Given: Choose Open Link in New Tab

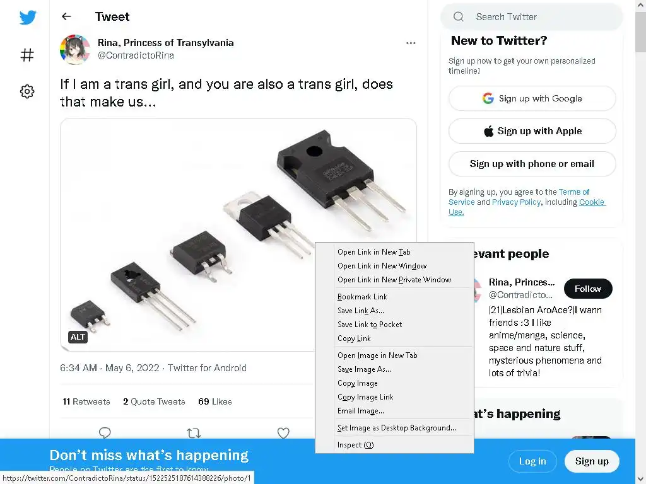Looking at the screenshot, I should pyautogui.click(x=373, y=252).
